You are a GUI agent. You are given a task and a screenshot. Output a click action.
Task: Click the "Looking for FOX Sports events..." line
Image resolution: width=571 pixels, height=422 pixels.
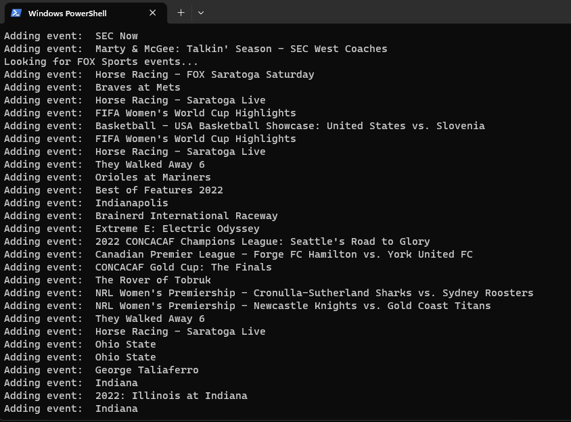pyautogui.click(x=101, y=62)
